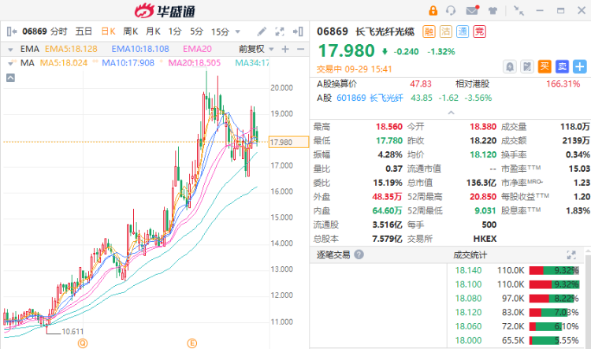Open help for 逐笔交易
The image size is (591, 349).
click(359, 254)
